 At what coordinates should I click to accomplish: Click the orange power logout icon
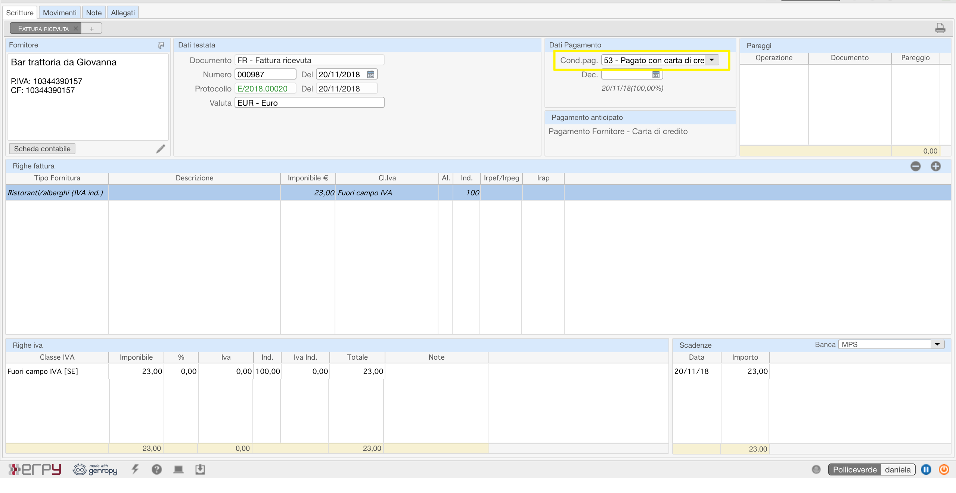click(944, 469)
